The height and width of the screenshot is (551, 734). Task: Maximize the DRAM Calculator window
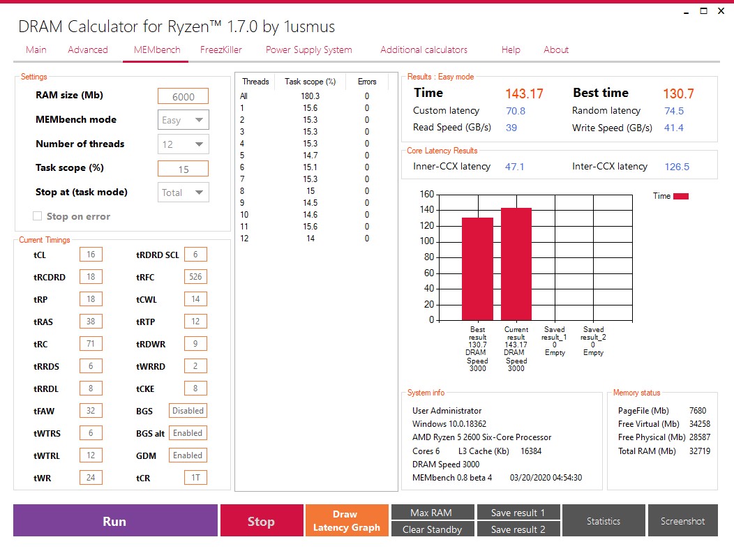tap(703, 10)
